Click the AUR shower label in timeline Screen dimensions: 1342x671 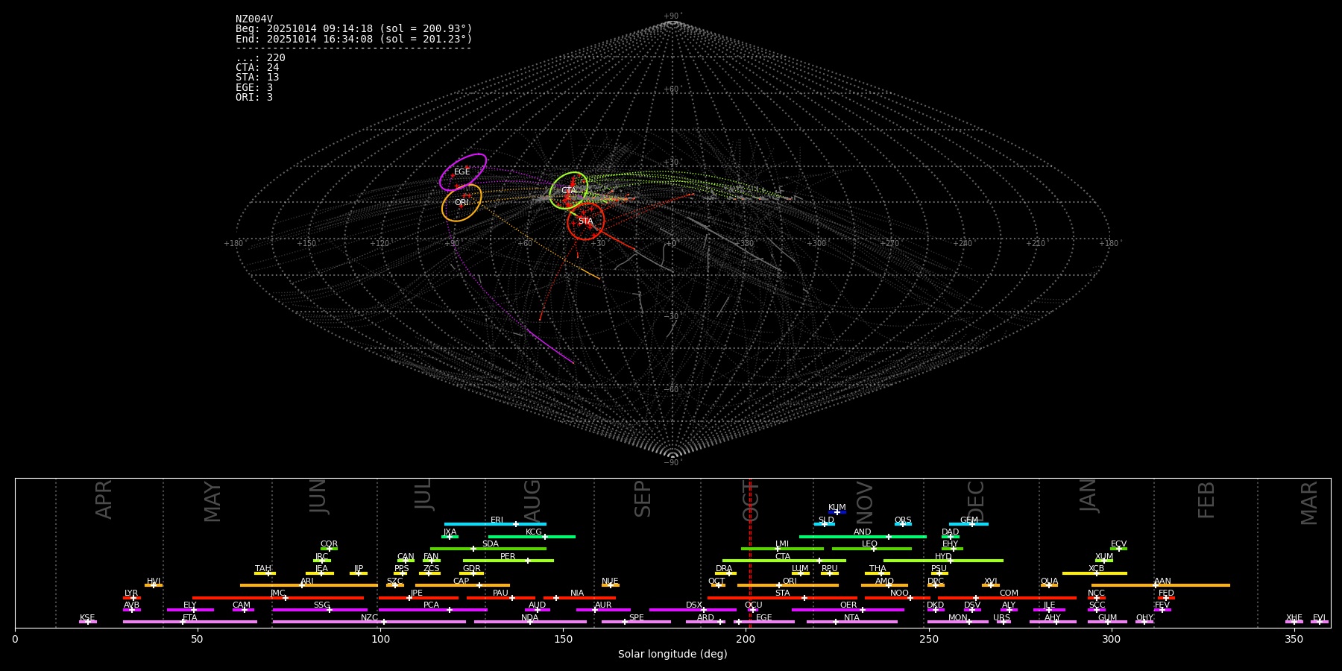click(x=603, y=605)
